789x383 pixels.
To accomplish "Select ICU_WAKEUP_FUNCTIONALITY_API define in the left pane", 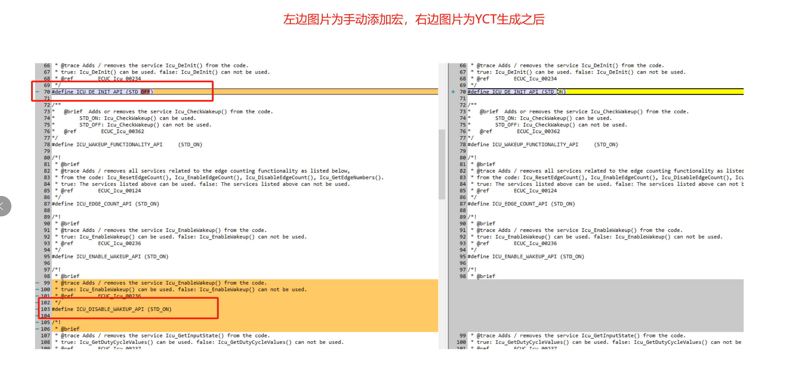I will click(127, 144).
